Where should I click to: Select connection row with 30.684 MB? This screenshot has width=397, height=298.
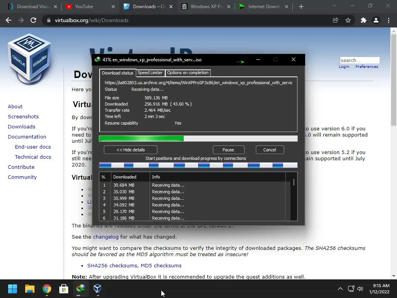[x=192, y=185]
